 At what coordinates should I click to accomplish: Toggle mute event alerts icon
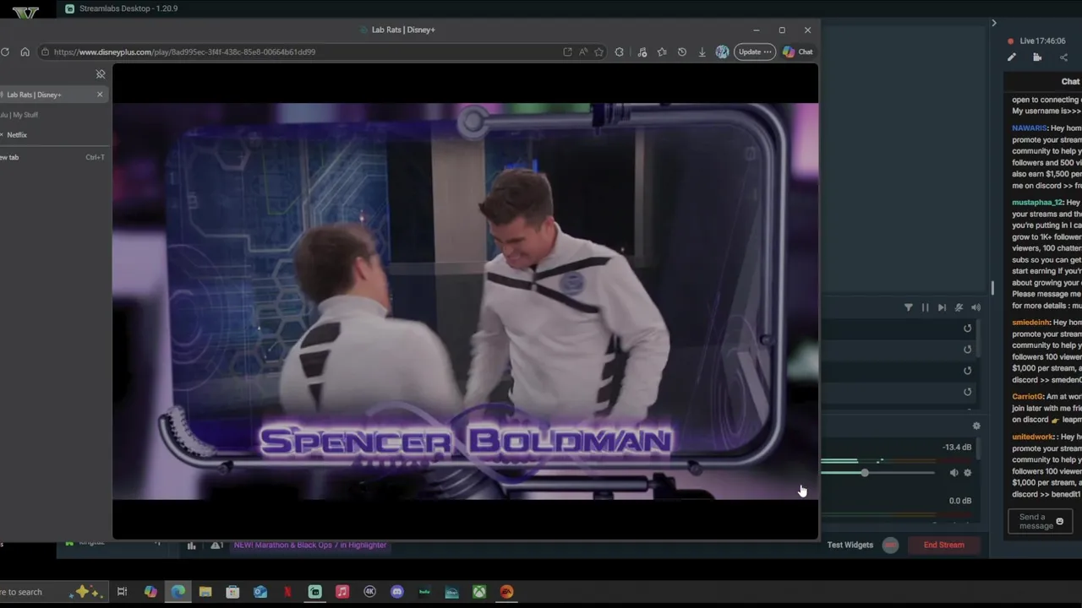(x=959, y=307)
